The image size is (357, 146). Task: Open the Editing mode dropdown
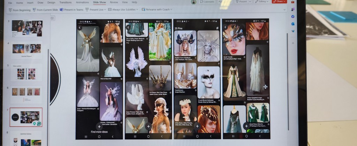pyautogui.click(x=262, y=2)
